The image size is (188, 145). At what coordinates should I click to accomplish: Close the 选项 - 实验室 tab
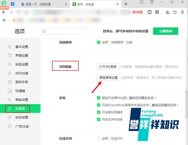tap(118, 4)
